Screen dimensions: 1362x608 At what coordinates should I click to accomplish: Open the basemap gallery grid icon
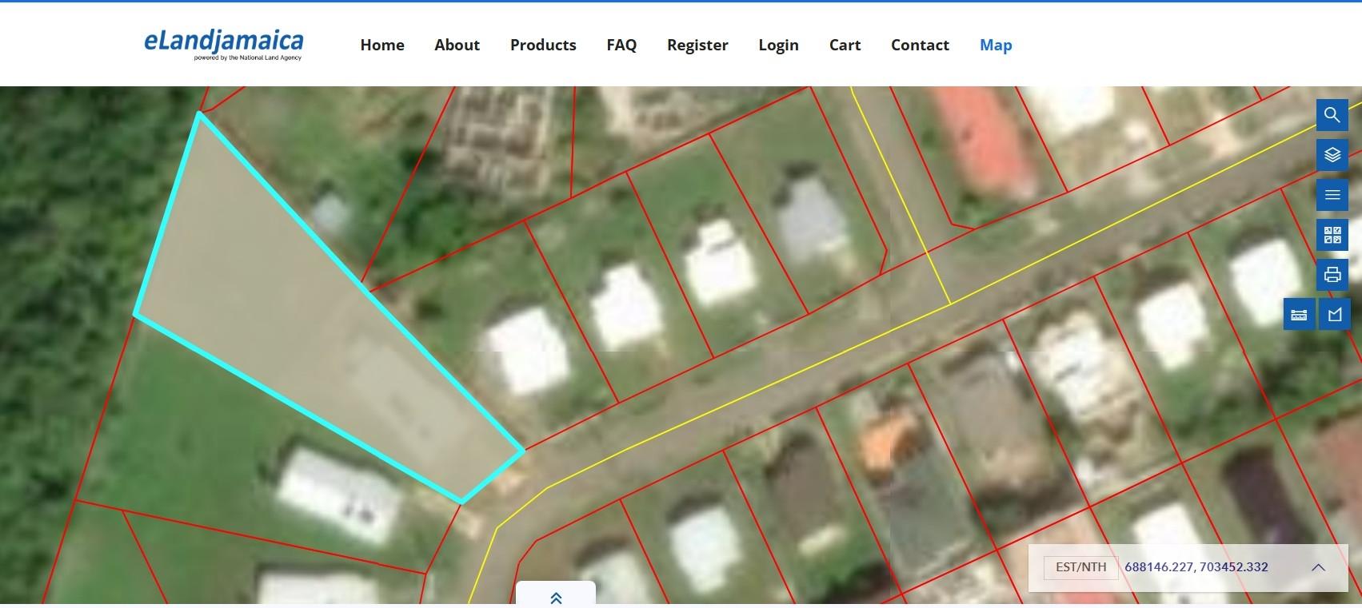[1332, 235]
